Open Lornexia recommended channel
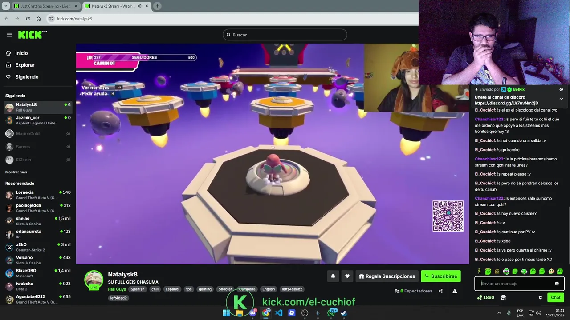Viewport: 570px width, 320px height. (38, 195)
